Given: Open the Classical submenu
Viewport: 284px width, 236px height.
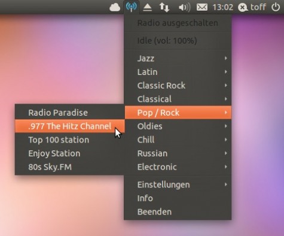Looking at the screenshot, I should click(178, 99).
